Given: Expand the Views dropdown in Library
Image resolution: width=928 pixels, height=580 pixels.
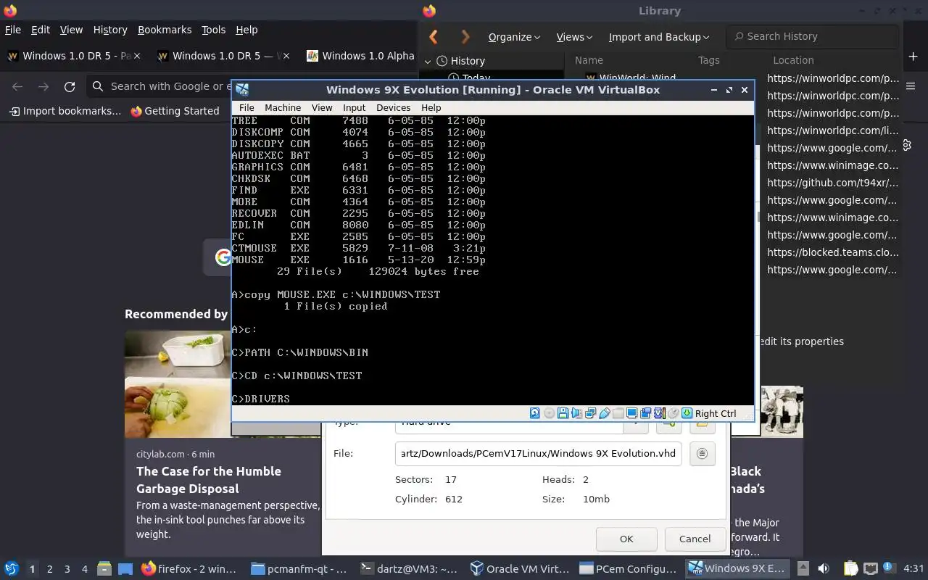Looking at the screenshot, I should (x=574, y=37).
